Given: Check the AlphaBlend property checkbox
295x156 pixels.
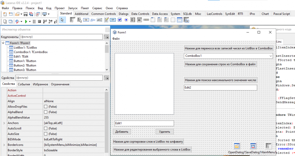Looking at the screenshot, I should click(x=46, y=112).
